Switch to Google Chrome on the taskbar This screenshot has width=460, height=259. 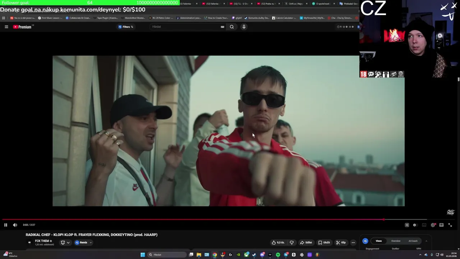[215, 255]
